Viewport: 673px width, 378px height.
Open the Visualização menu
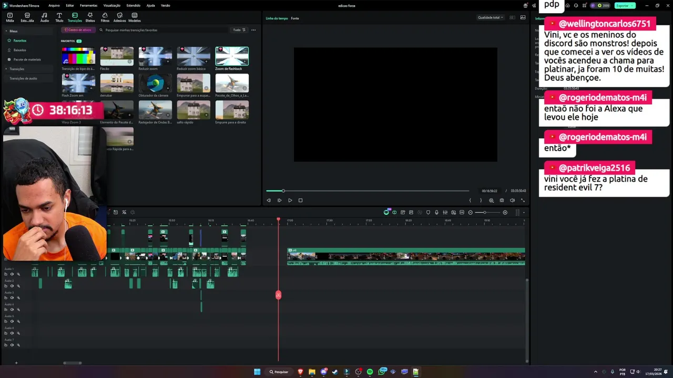pos(112,5)
